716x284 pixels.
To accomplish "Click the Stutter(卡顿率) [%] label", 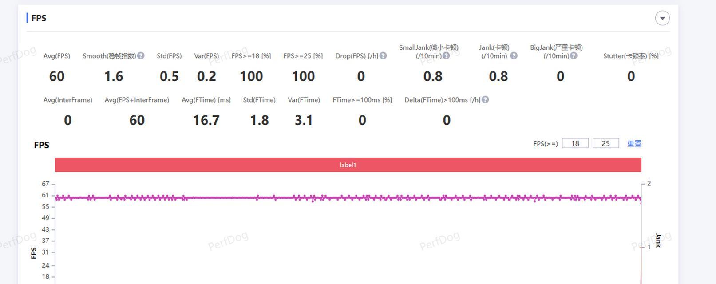I will pos(631,56).
